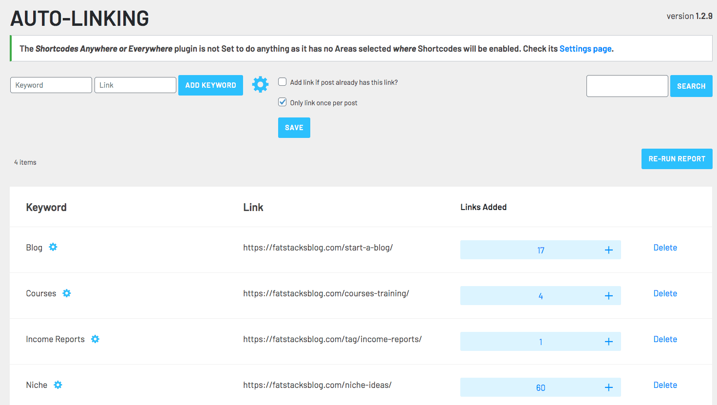This screenshot has height=405, width=717.
Task: Click the plus icon on the Blog row
Action: click(x=608, y=250)
